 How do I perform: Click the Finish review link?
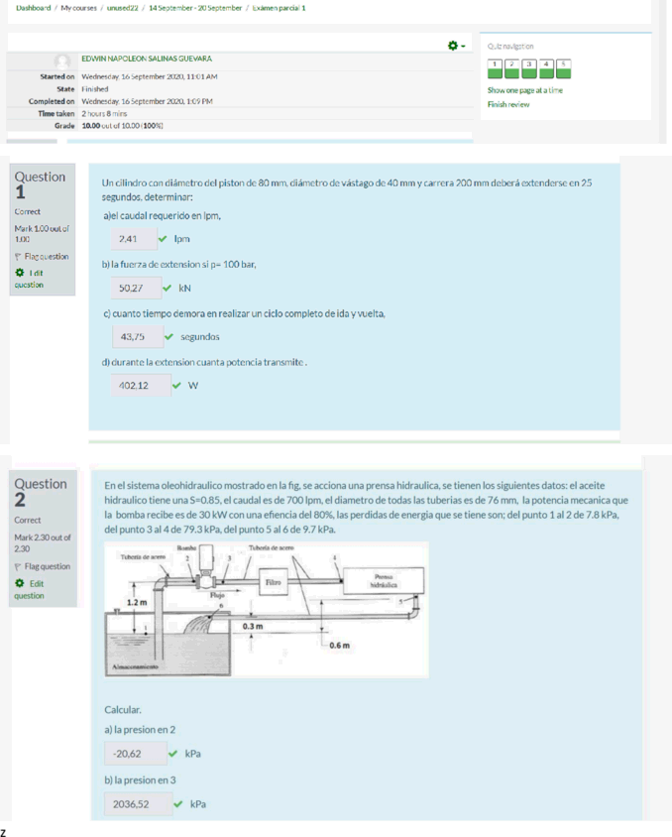(x=508, y=105)
